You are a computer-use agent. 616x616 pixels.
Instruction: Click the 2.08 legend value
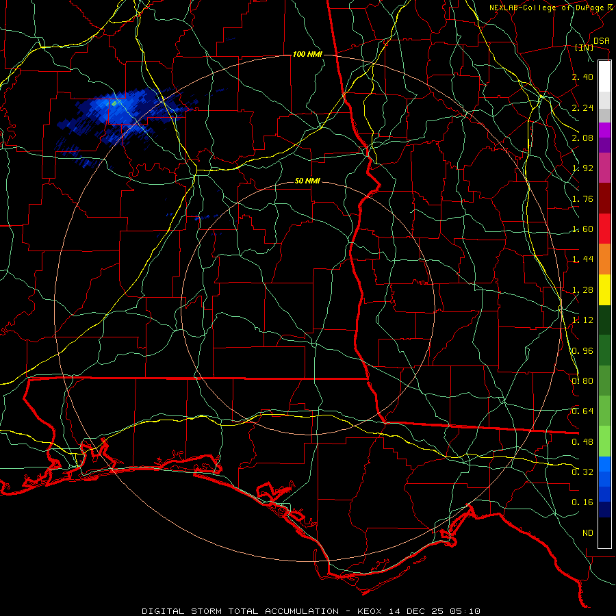tap(582, 138)
